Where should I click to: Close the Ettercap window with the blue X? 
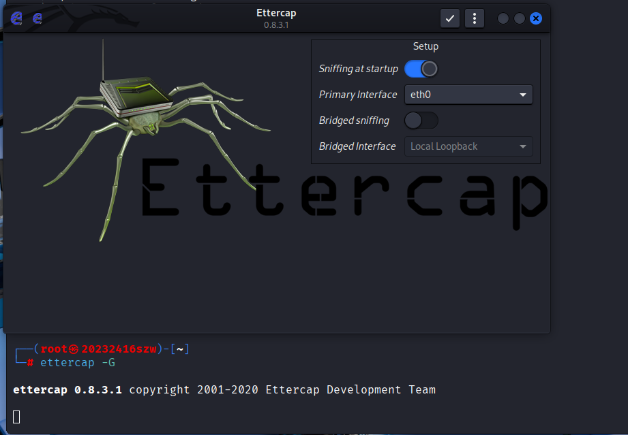tap(536, 18)
